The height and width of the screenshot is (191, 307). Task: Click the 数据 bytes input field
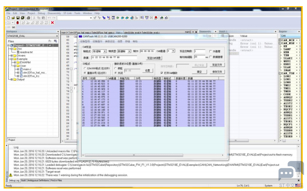(114, 58)
